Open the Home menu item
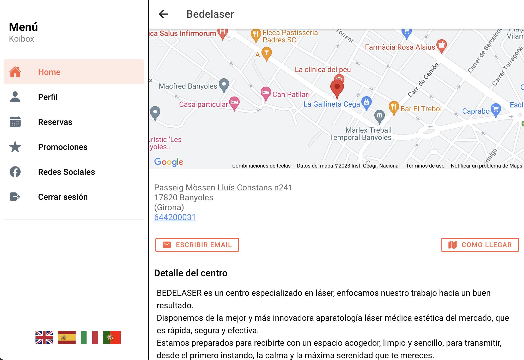Screen dimensions: 524x360 [x=74, y=72]
